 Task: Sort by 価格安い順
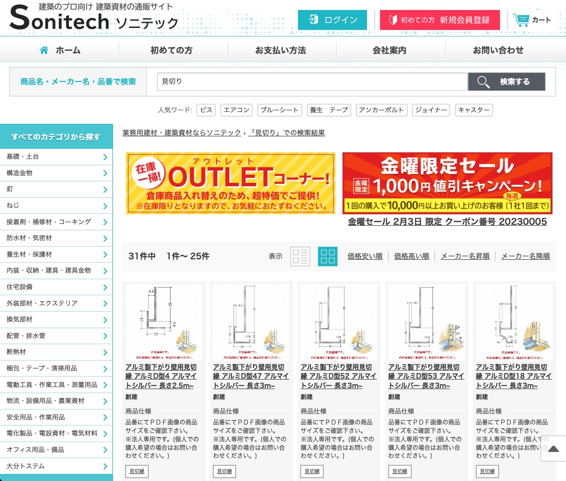[365, 256]
